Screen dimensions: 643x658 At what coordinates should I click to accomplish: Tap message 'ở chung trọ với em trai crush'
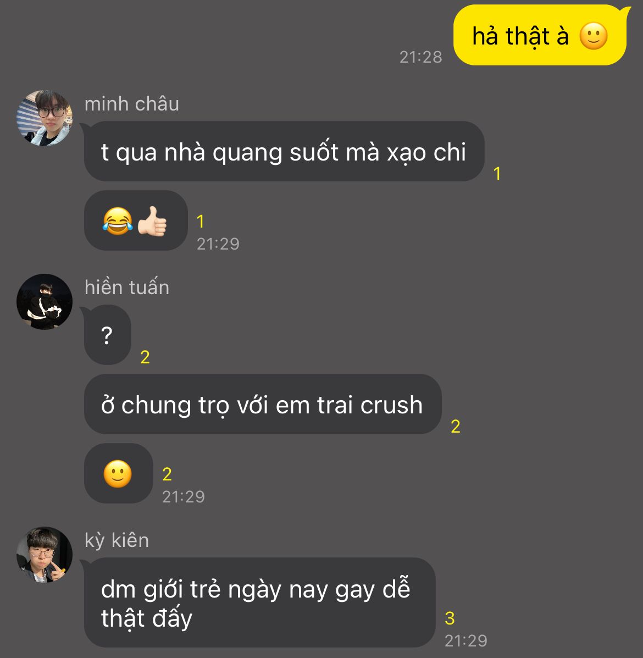263,405
